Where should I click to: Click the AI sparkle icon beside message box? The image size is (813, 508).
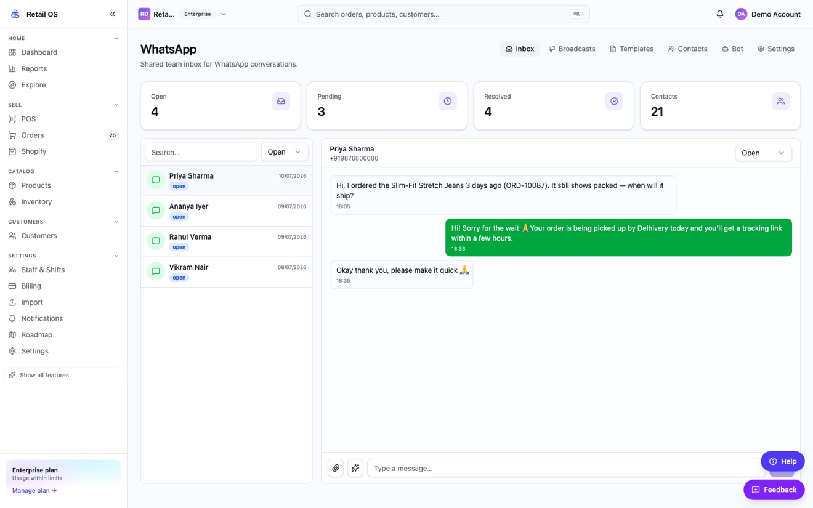click(x=355, y=468)
